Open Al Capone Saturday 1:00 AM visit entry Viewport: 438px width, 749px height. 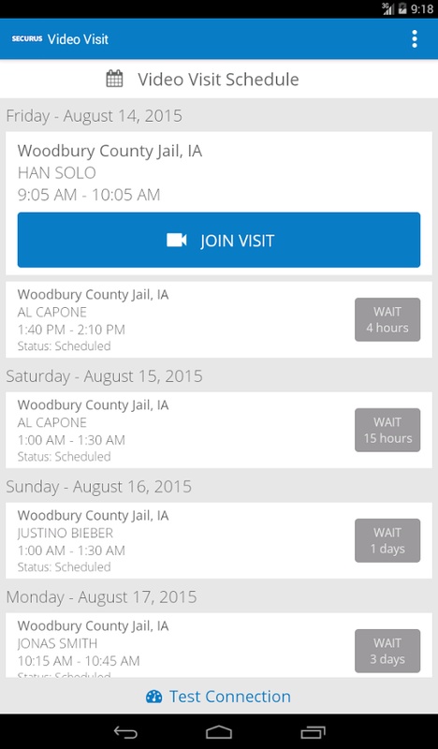tap(219, 430)
